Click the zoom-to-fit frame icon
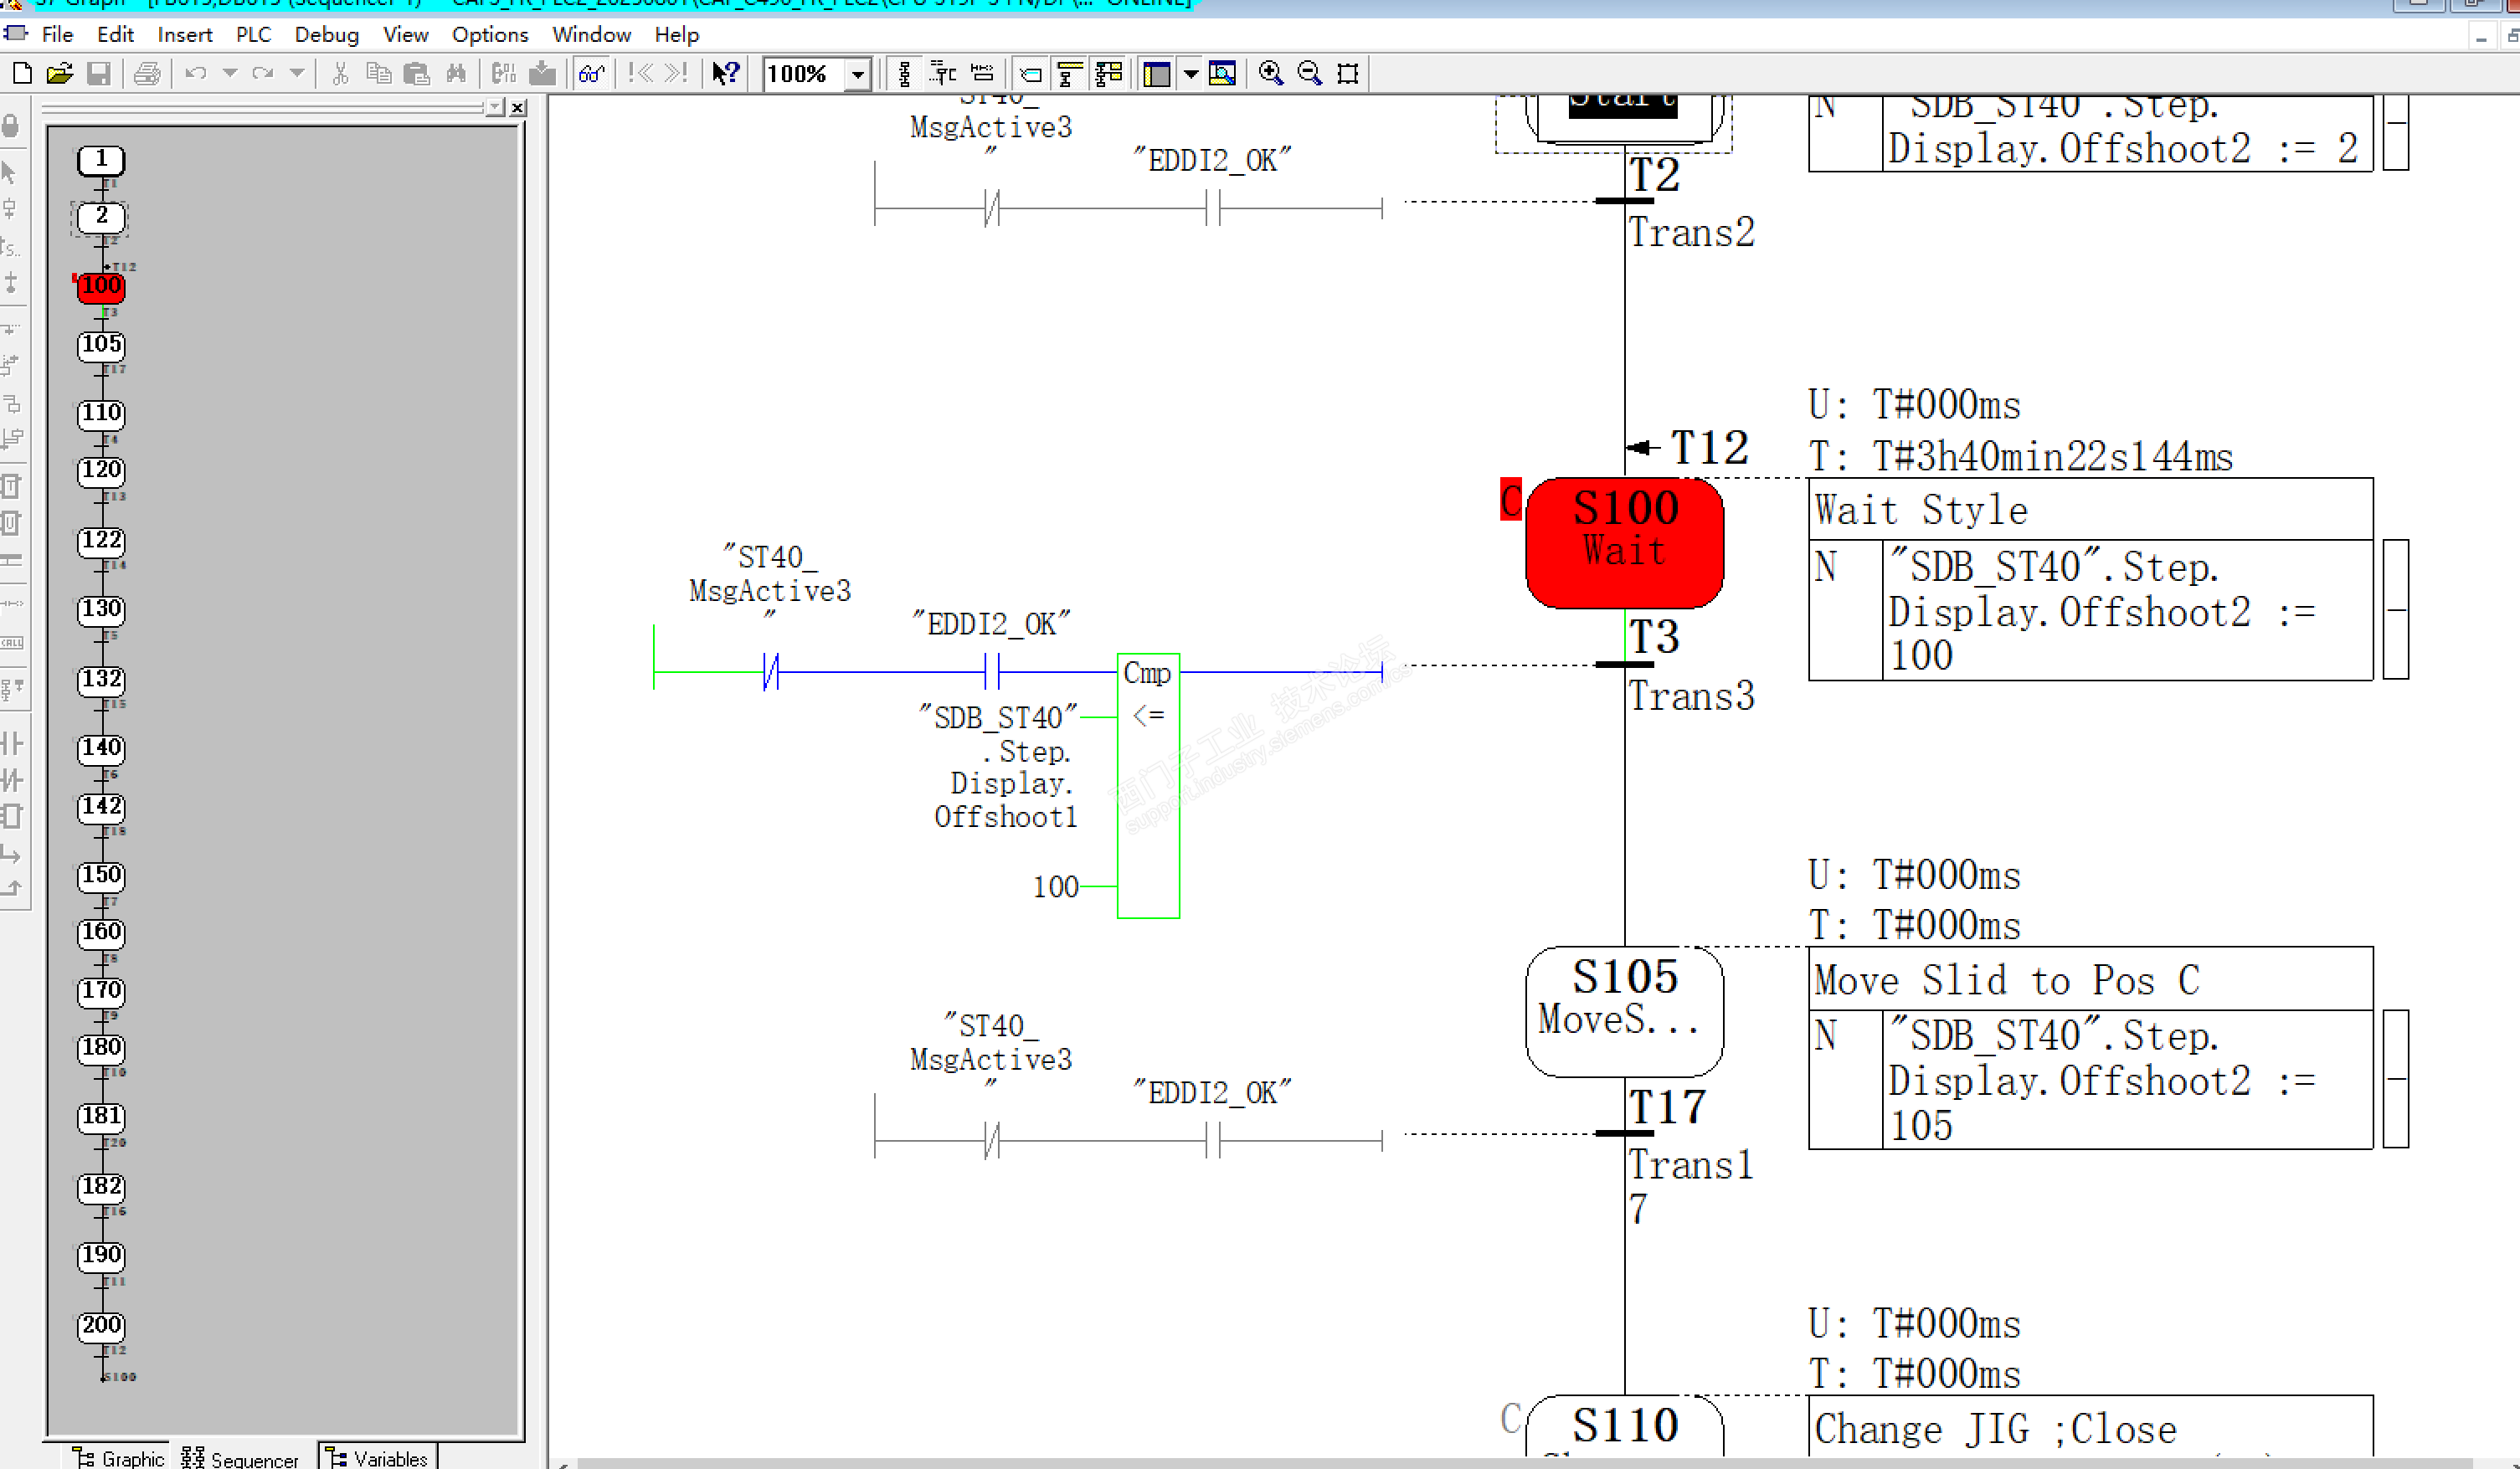 point(1348,73)
